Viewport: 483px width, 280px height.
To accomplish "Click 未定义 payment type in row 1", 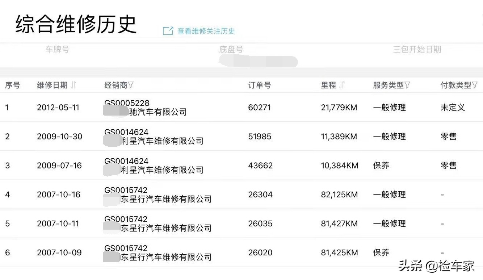I will pyautogui.click(x=453, y=108).
